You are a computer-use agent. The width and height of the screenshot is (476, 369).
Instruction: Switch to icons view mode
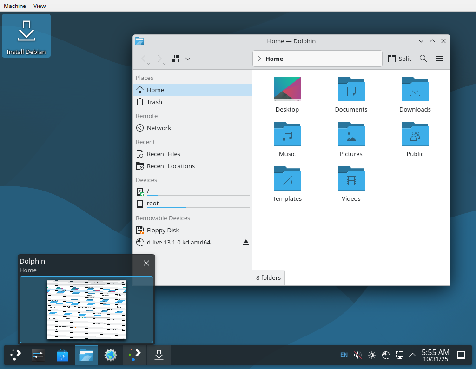[175, 59]
